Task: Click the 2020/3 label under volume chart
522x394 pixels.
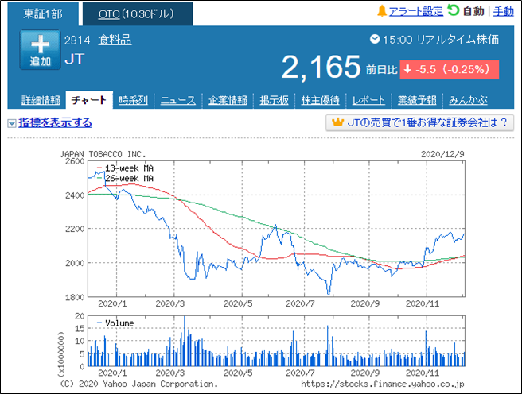Action: [x=169, y=373]
